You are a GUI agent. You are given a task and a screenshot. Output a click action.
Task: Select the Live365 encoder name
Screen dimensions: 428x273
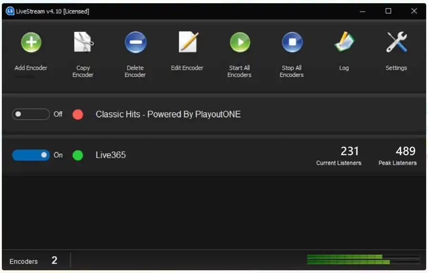(110, 155)
